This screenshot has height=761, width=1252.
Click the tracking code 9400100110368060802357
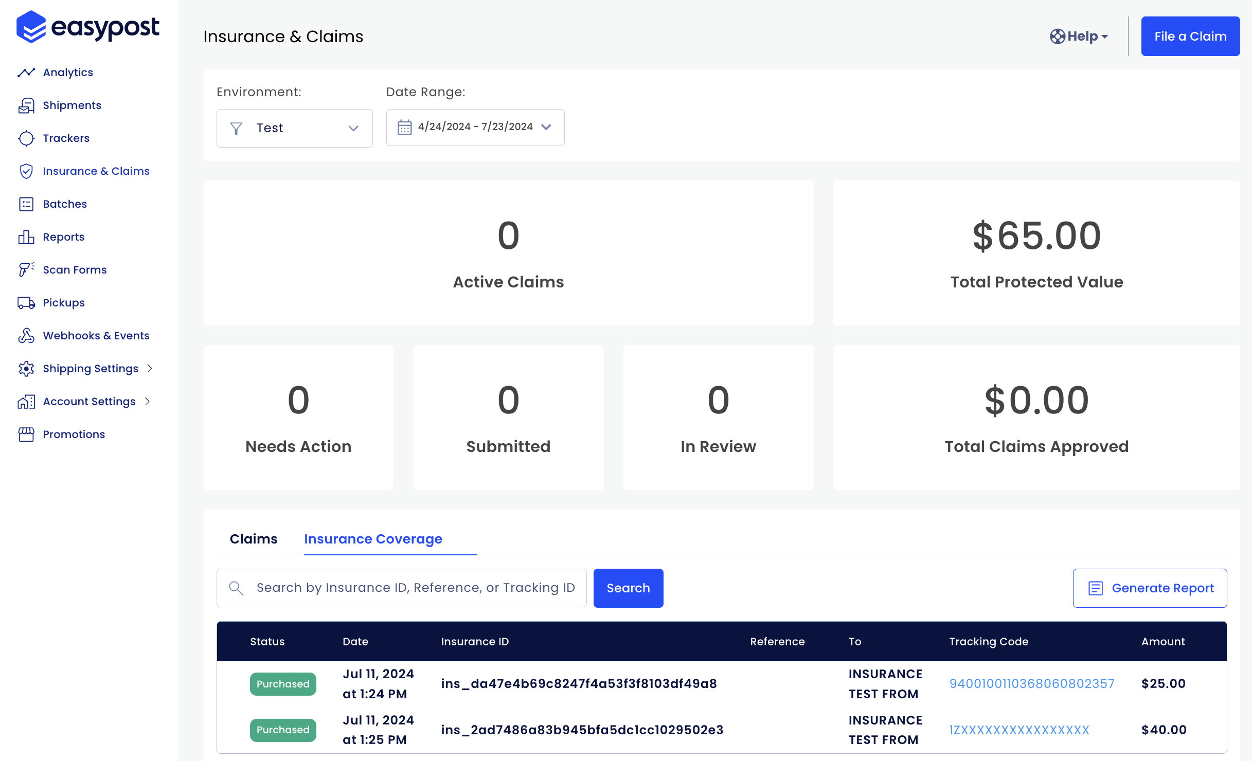click(1031, 683)
